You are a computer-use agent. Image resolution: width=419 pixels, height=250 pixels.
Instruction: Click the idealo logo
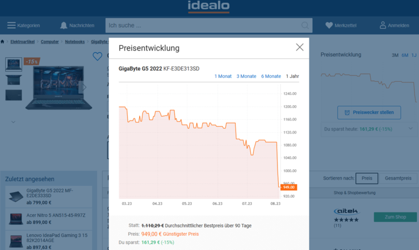click(x=209, y=7)
